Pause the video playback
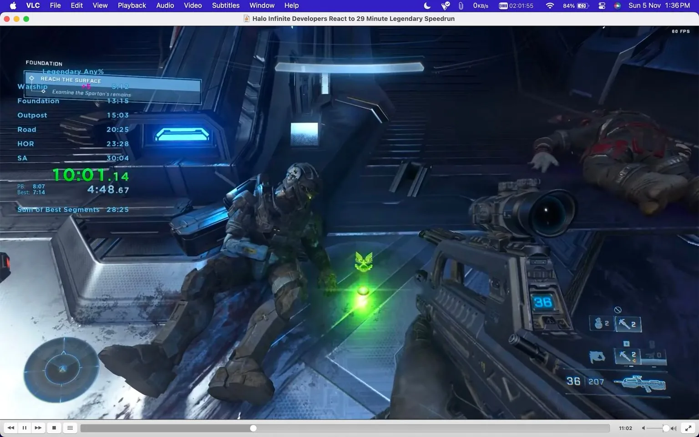Viewport: 699px width, 437px height. click(24, 428)
